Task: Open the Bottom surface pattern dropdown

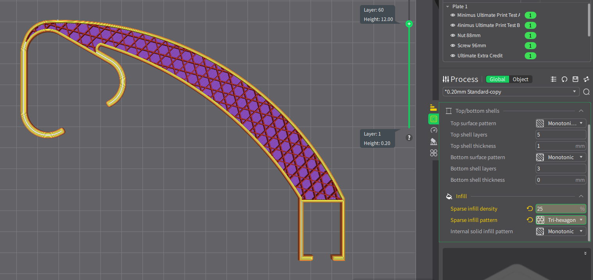Action: pyautogui.click(x=561, y=157)
